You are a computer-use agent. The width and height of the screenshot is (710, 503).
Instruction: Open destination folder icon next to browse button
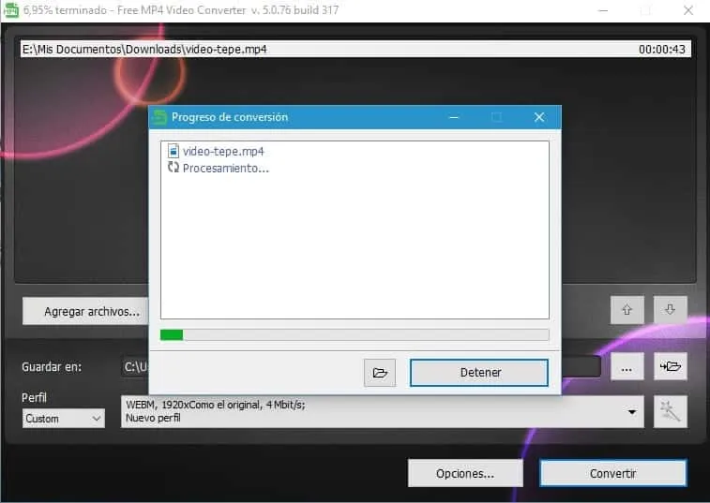point(671,366)
